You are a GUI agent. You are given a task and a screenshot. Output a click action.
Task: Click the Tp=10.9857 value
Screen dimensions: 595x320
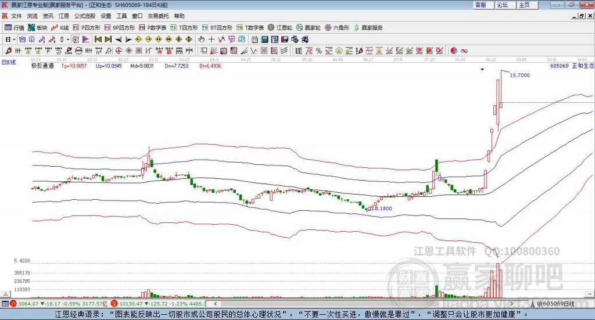pos(74,66)
